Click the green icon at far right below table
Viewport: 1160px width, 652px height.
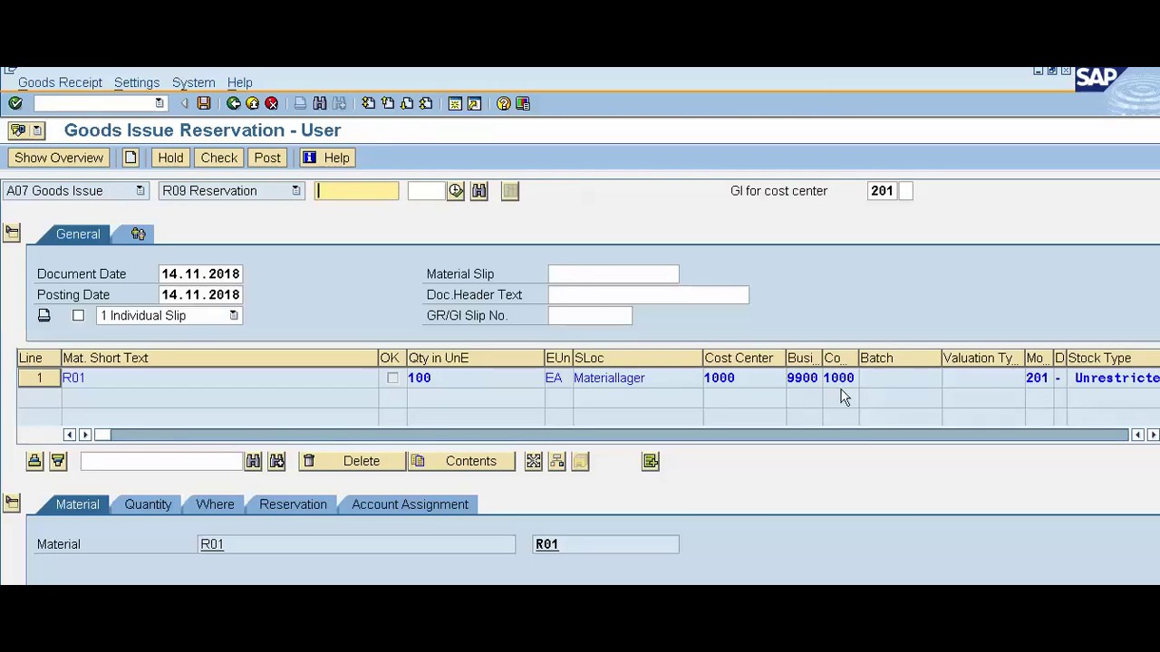(x=651, y=461)
